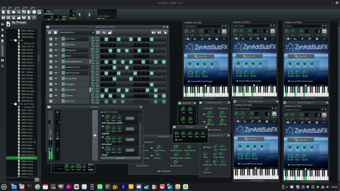Open the Beat/Bassline 0 dropdown
This screenshot has width=340, height=191.
click(x=76, y=32)
